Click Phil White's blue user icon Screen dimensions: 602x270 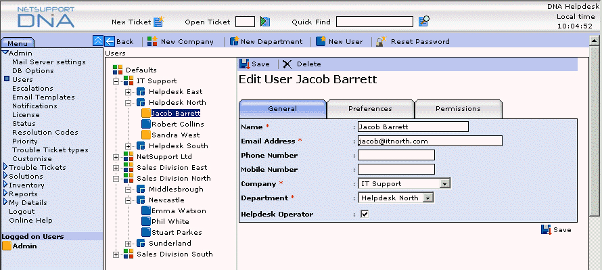click(146, 221)
